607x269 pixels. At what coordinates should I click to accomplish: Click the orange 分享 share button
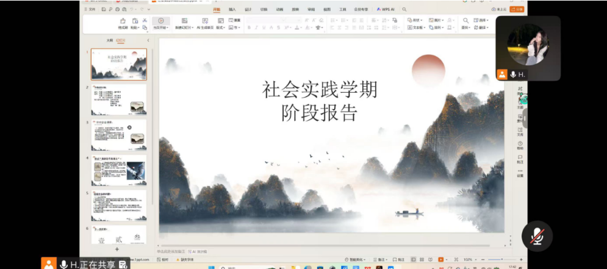click(x=517, y=10)
